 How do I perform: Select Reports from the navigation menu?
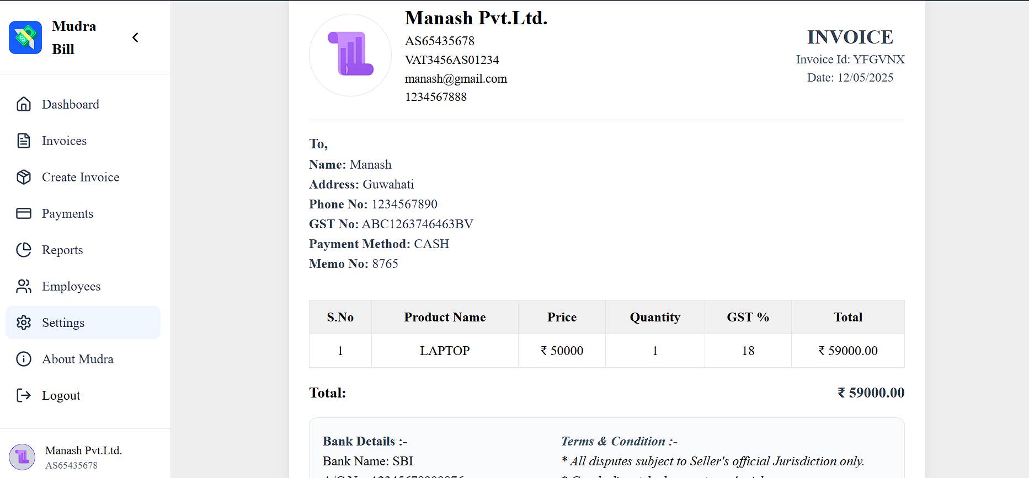62,250
